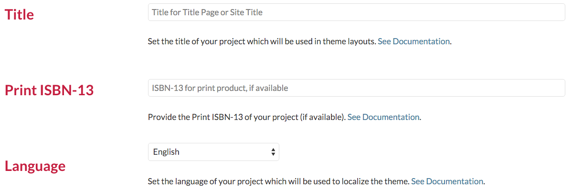Click the Print ISBN-13 heading label
Viewport: 572px width, 190px height.
(49, 90)
